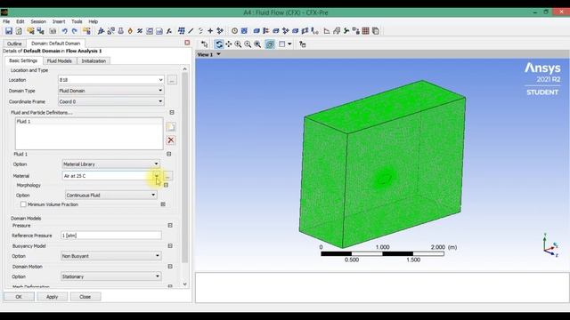Click the Redo arrow icon
Viewport: 570px width, 320px height.
point(75,31)
